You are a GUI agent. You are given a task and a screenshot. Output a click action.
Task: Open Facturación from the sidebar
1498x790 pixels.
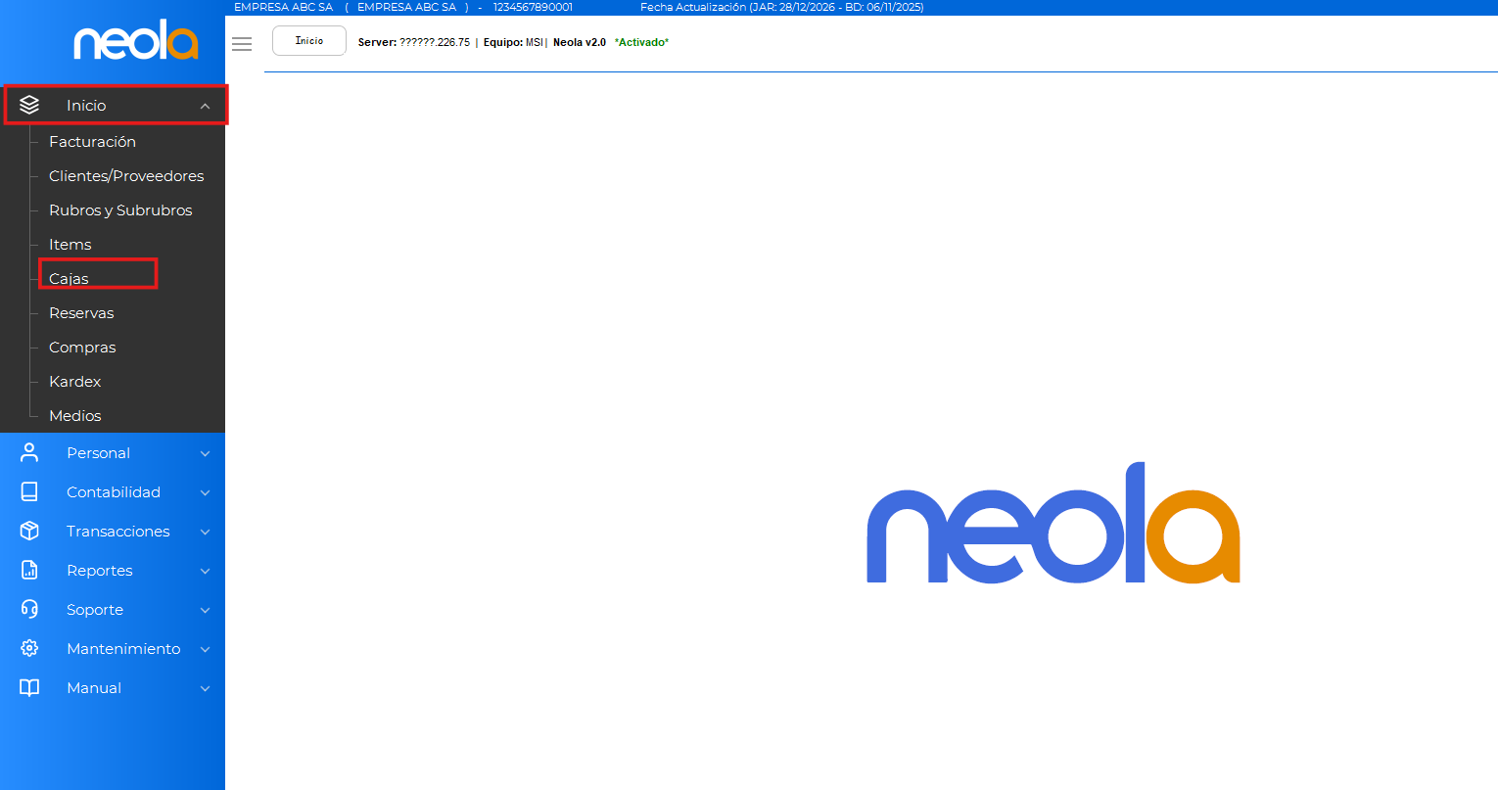pos(92,142)
